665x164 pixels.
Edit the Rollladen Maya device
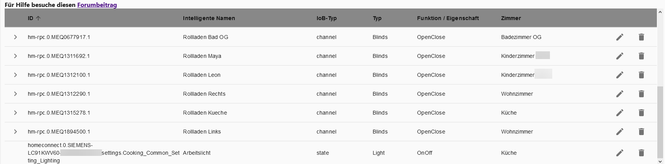619,56
